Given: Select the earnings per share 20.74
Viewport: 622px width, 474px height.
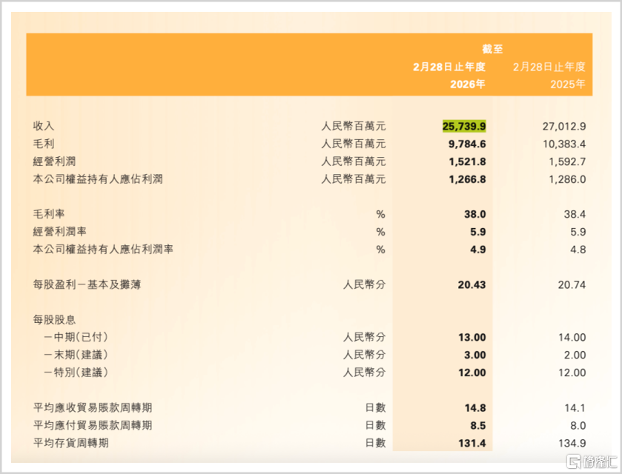Looking at the screenshot, I should [572, 285].
